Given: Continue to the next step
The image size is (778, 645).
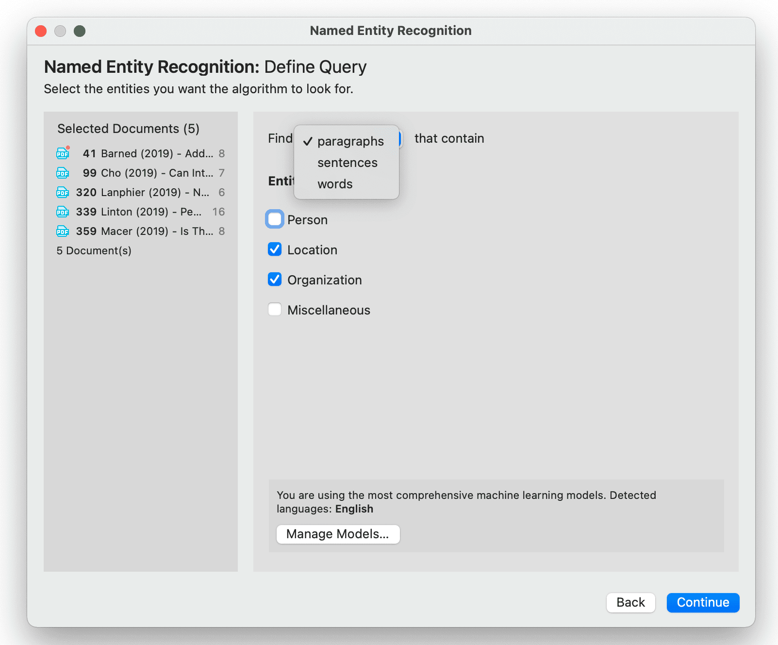Looking at the screenshot, I should tap(703, 602).
